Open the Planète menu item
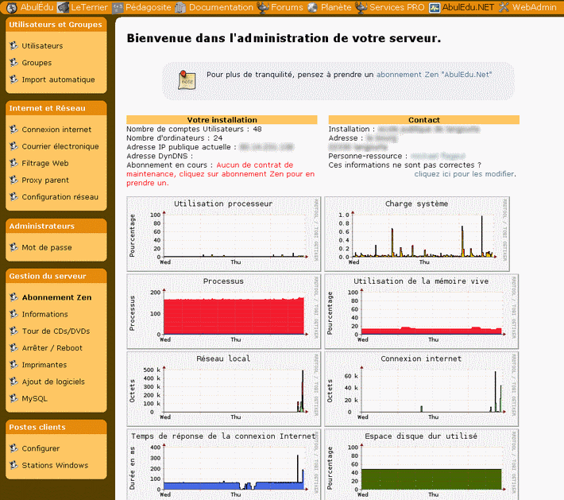 [x=336, y=7]
